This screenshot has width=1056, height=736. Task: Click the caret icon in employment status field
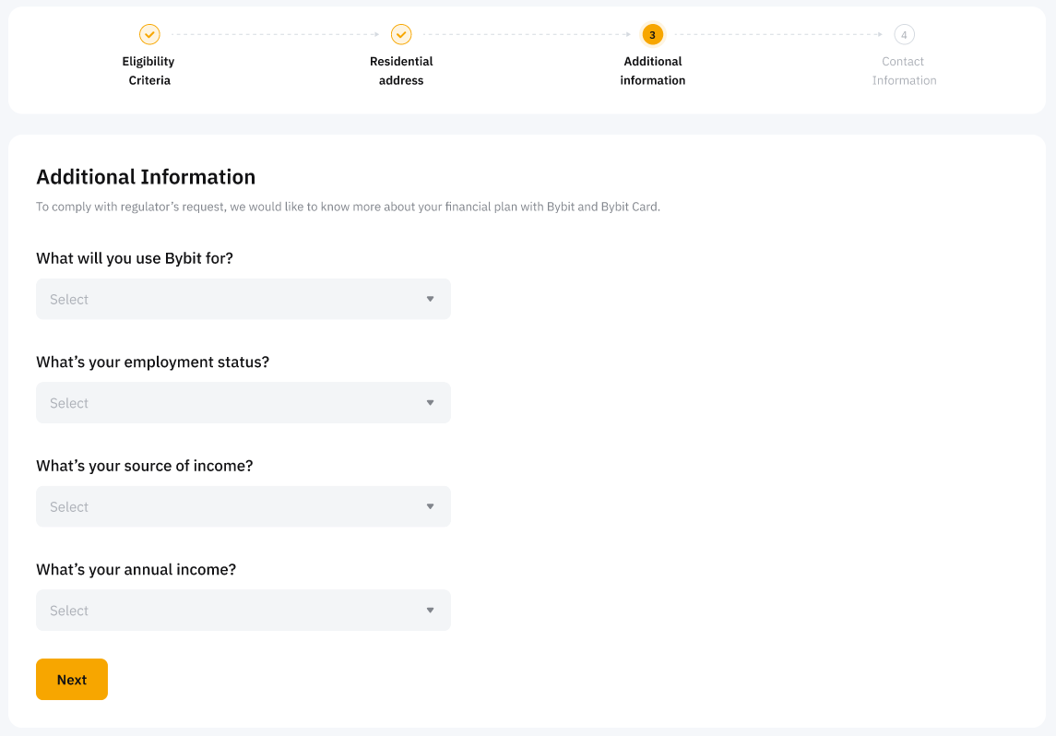pos(430,403)
